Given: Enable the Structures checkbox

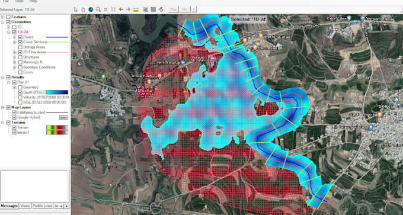Looking at the screenshot, I should click(x=20, y=57).
